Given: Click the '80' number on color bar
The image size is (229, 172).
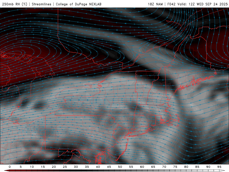Looking at the screenshot, I should point(186,167).
